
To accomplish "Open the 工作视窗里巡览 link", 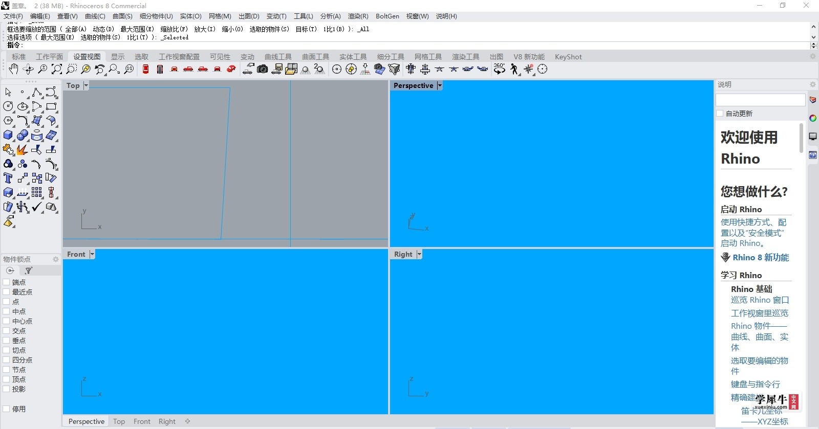I will coord(760,313).
